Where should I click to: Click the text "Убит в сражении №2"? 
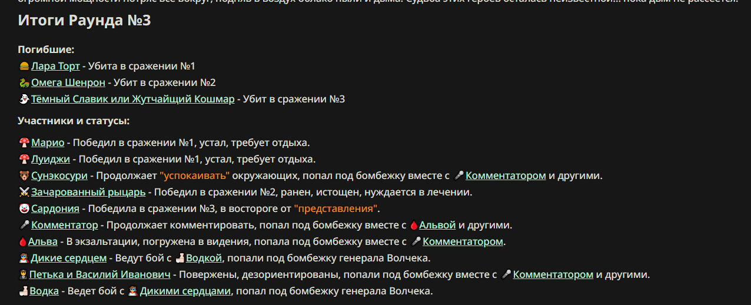(164, 82)
